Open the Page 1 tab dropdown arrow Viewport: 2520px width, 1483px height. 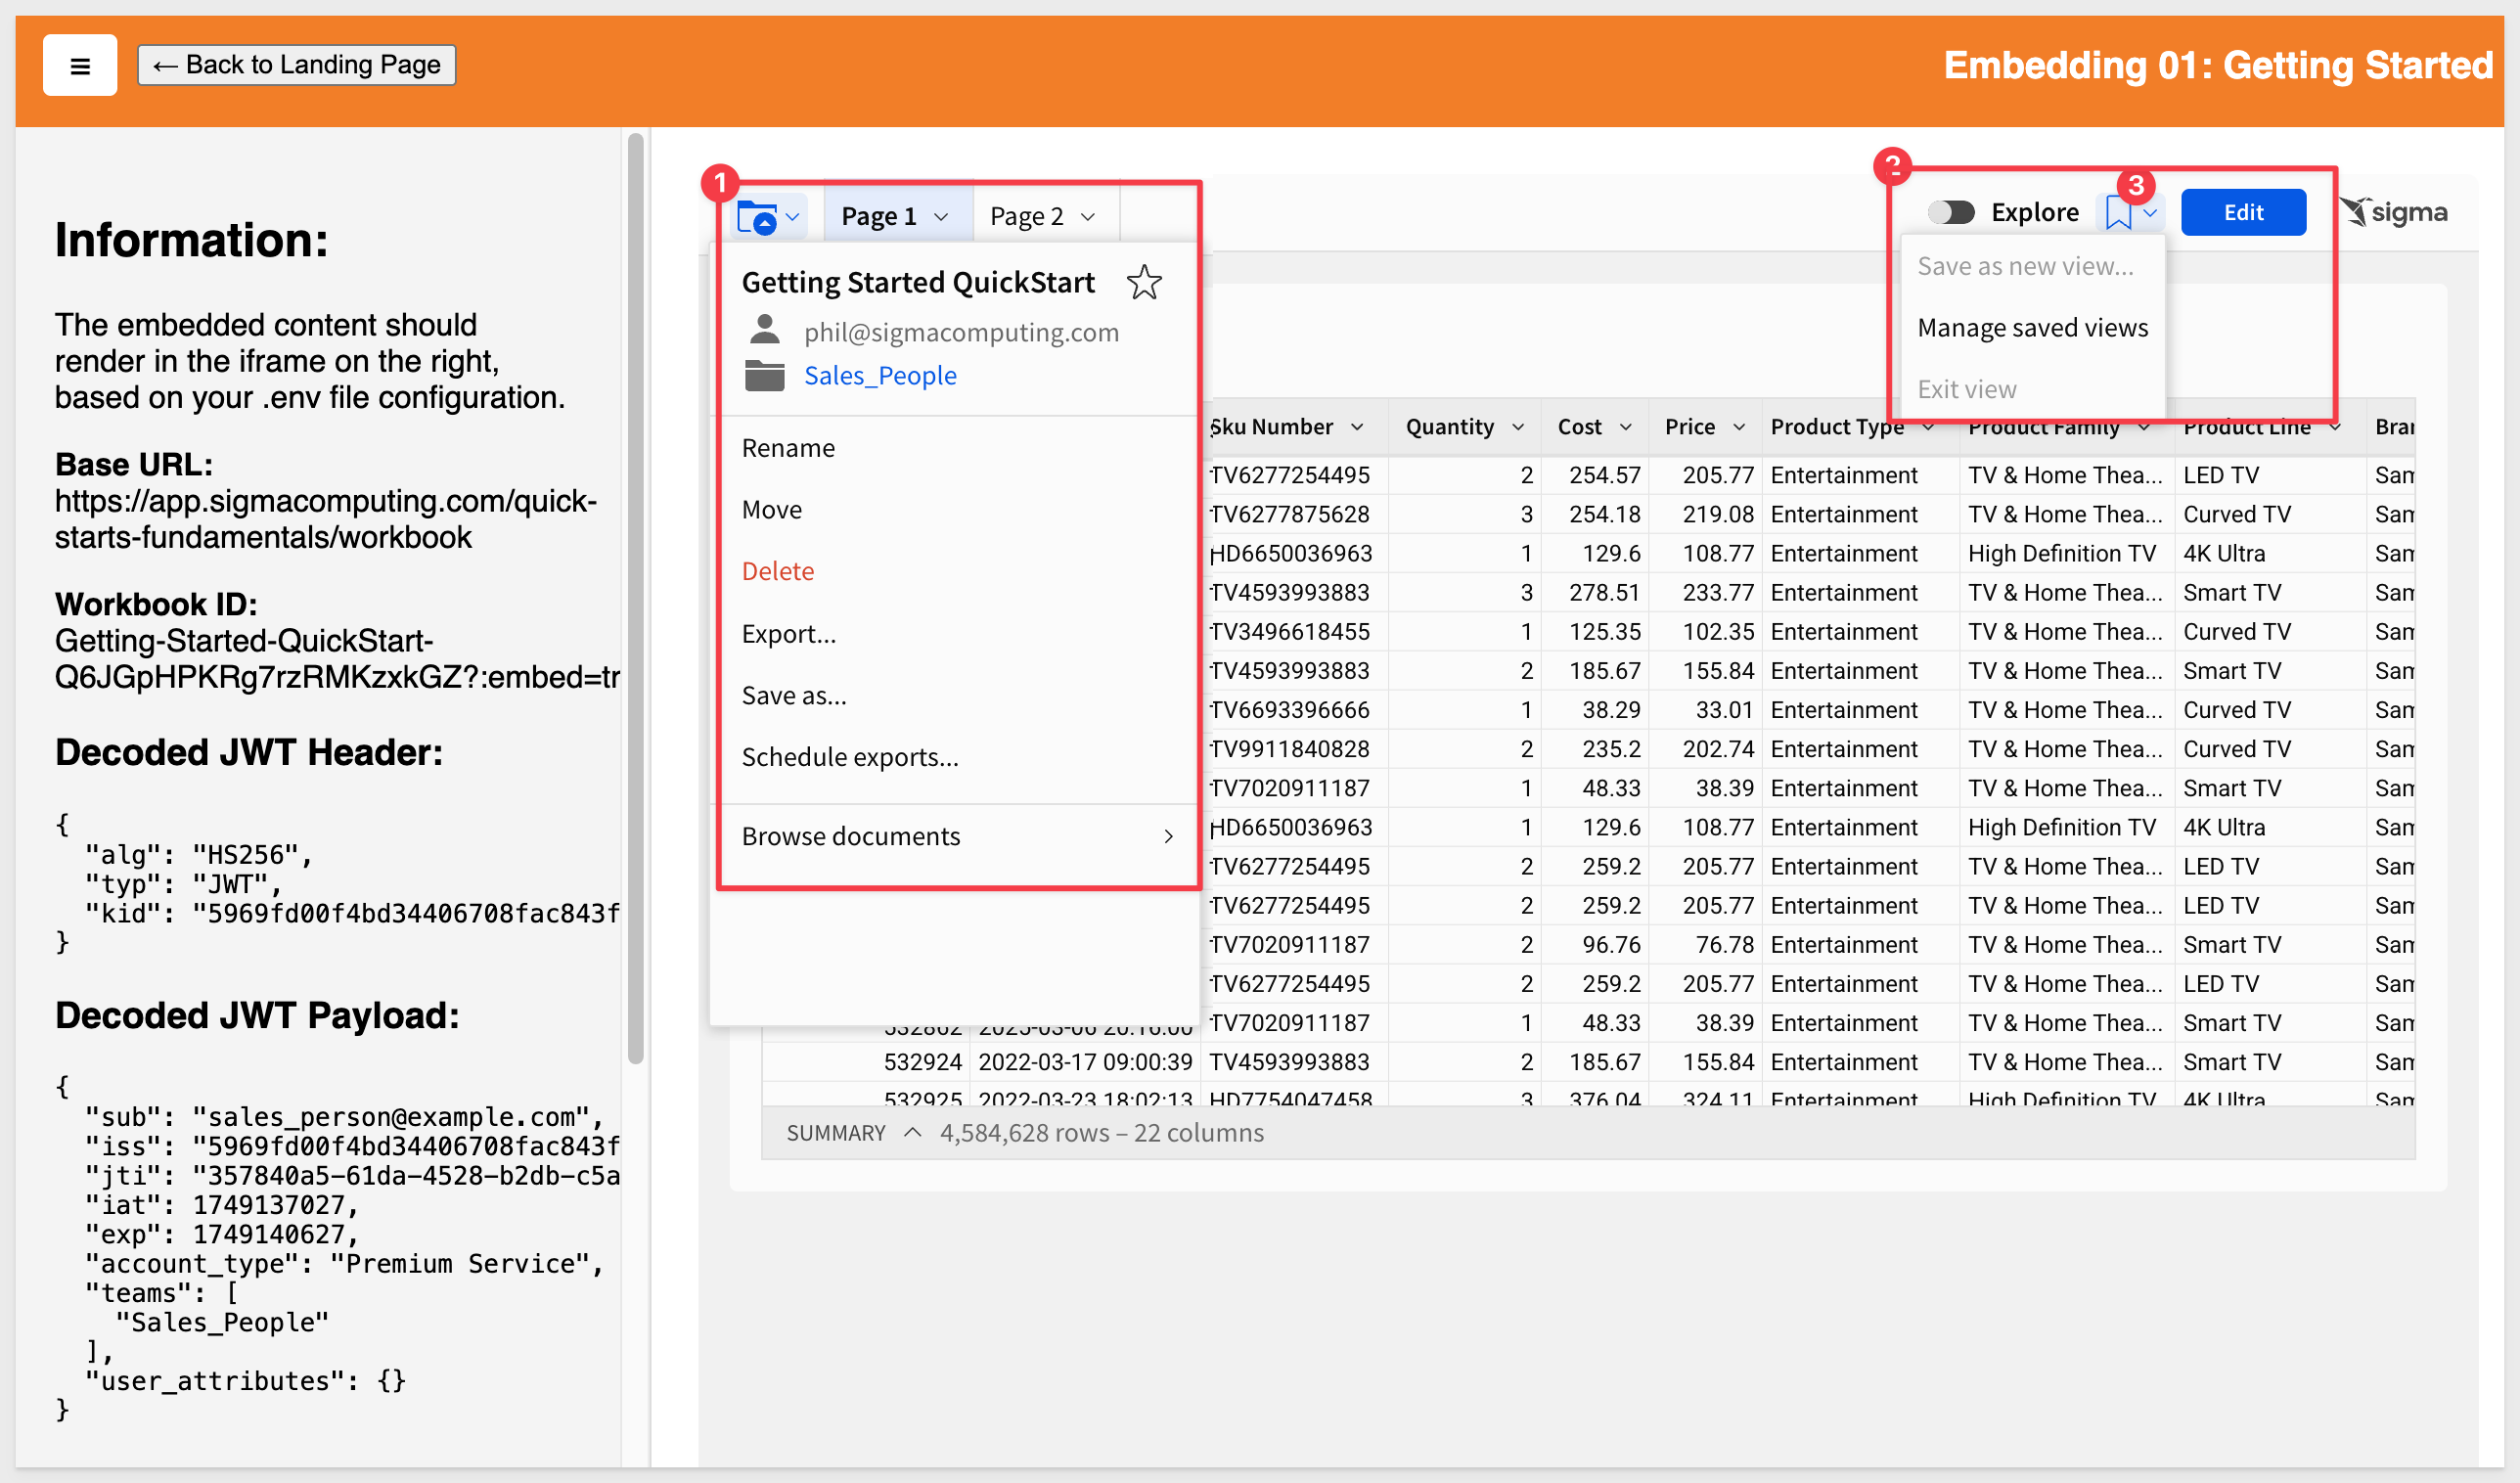941,217
